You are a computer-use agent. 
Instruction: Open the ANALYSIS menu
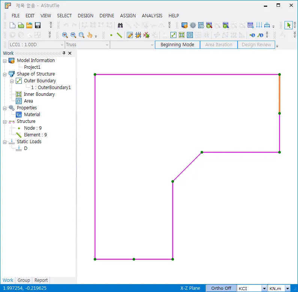point(152,16)
